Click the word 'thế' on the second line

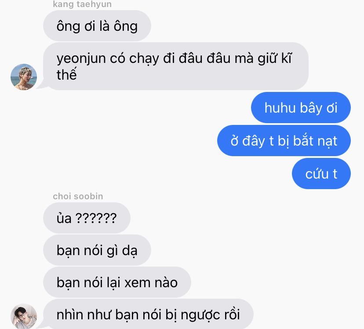tap(67, 74)
